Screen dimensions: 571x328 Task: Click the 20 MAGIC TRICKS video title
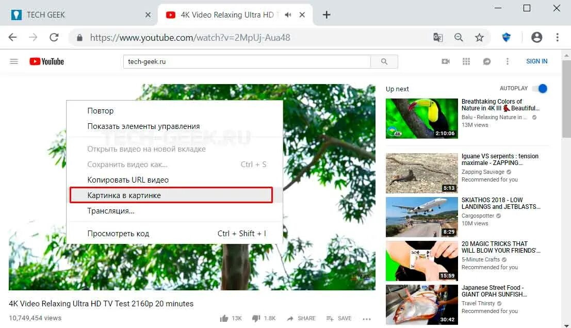pyautogui.click(x=501, y=247)
